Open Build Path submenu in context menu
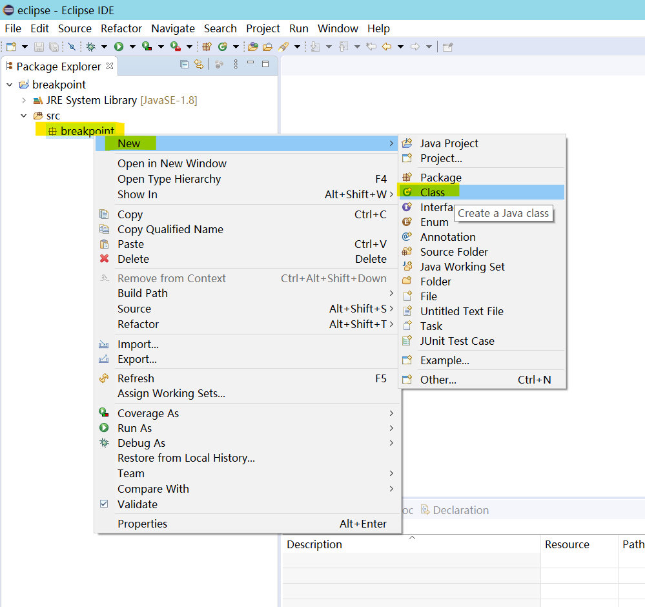645x607 pixels. tap(247, 293)
